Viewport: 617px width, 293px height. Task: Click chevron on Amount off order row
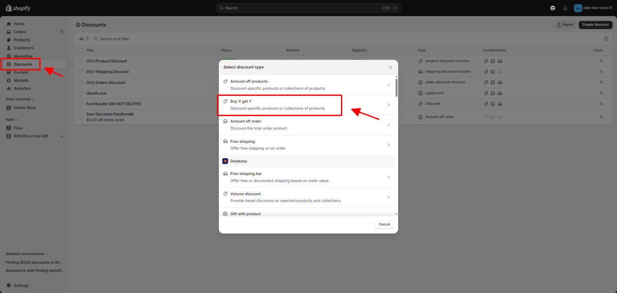tap(388, 125)
